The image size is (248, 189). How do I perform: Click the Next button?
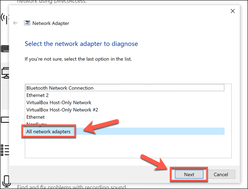coord(189,174)
